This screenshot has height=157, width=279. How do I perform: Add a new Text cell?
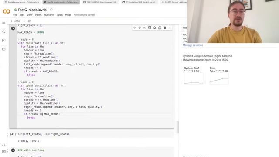tap(27, 21)
